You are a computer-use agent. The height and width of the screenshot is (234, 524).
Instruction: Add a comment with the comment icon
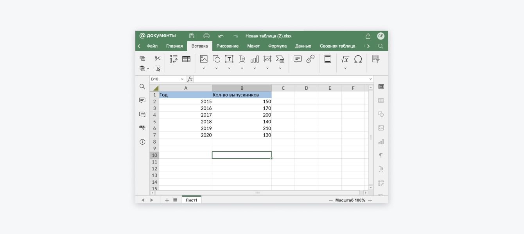pyautogui.click(x=298, y=59)
